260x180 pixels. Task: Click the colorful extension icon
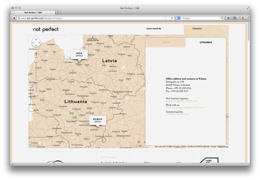pos(243,18)
